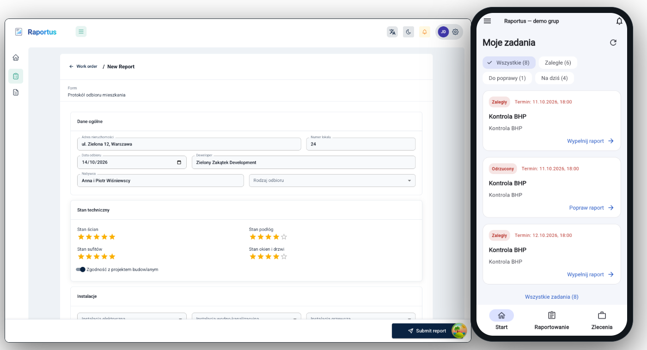Tap the mobile notification bell

click(619, 21)
